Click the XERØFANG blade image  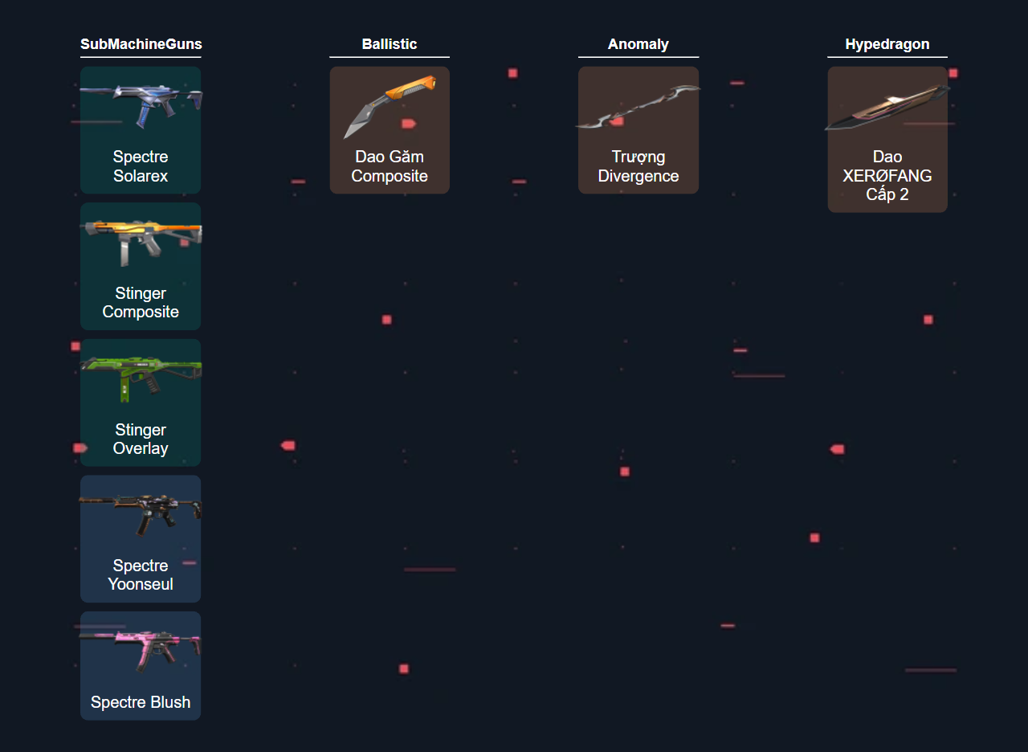point(887,108)
